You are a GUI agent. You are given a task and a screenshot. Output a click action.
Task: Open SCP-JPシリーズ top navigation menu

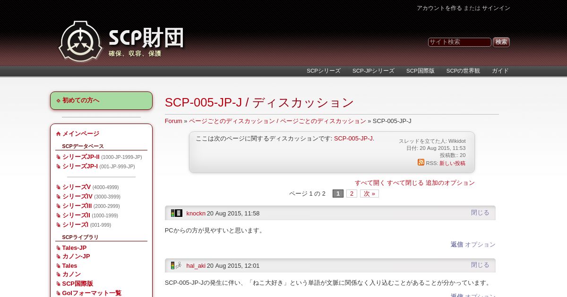coord(373,71)
